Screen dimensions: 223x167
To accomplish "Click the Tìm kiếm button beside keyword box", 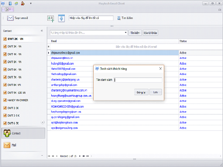I will [135, 33].
